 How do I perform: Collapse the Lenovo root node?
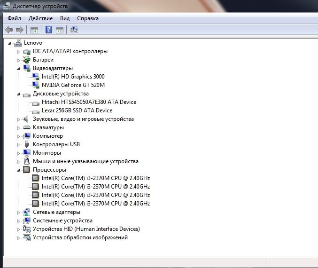click(x=9, y=43)
